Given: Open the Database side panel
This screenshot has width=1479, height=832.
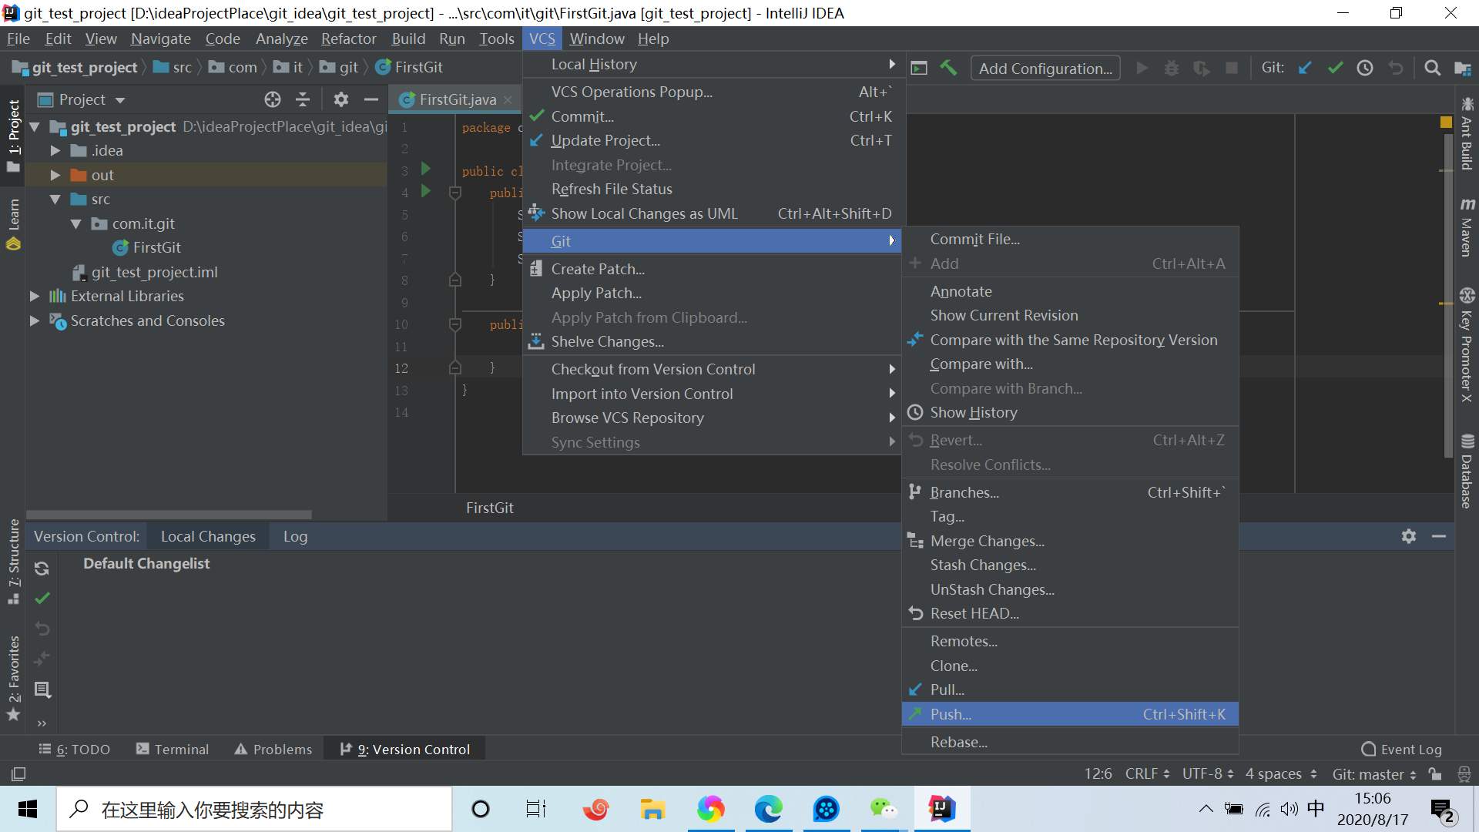Looking at the screenshot, I should (x=1467, y=471).
